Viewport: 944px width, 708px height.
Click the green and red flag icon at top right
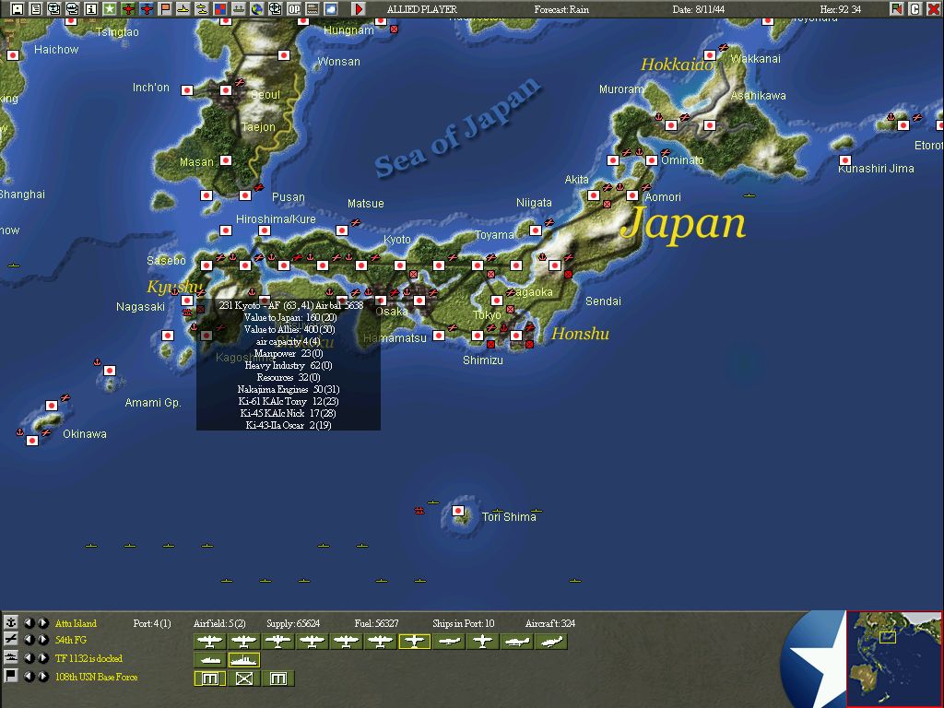tap(897, 9)
